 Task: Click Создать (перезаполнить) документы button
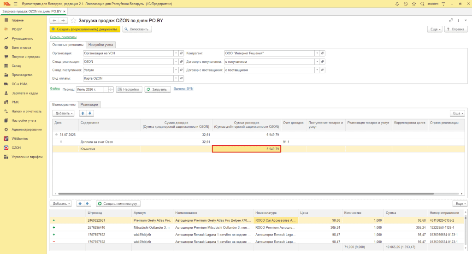point(85,29)
